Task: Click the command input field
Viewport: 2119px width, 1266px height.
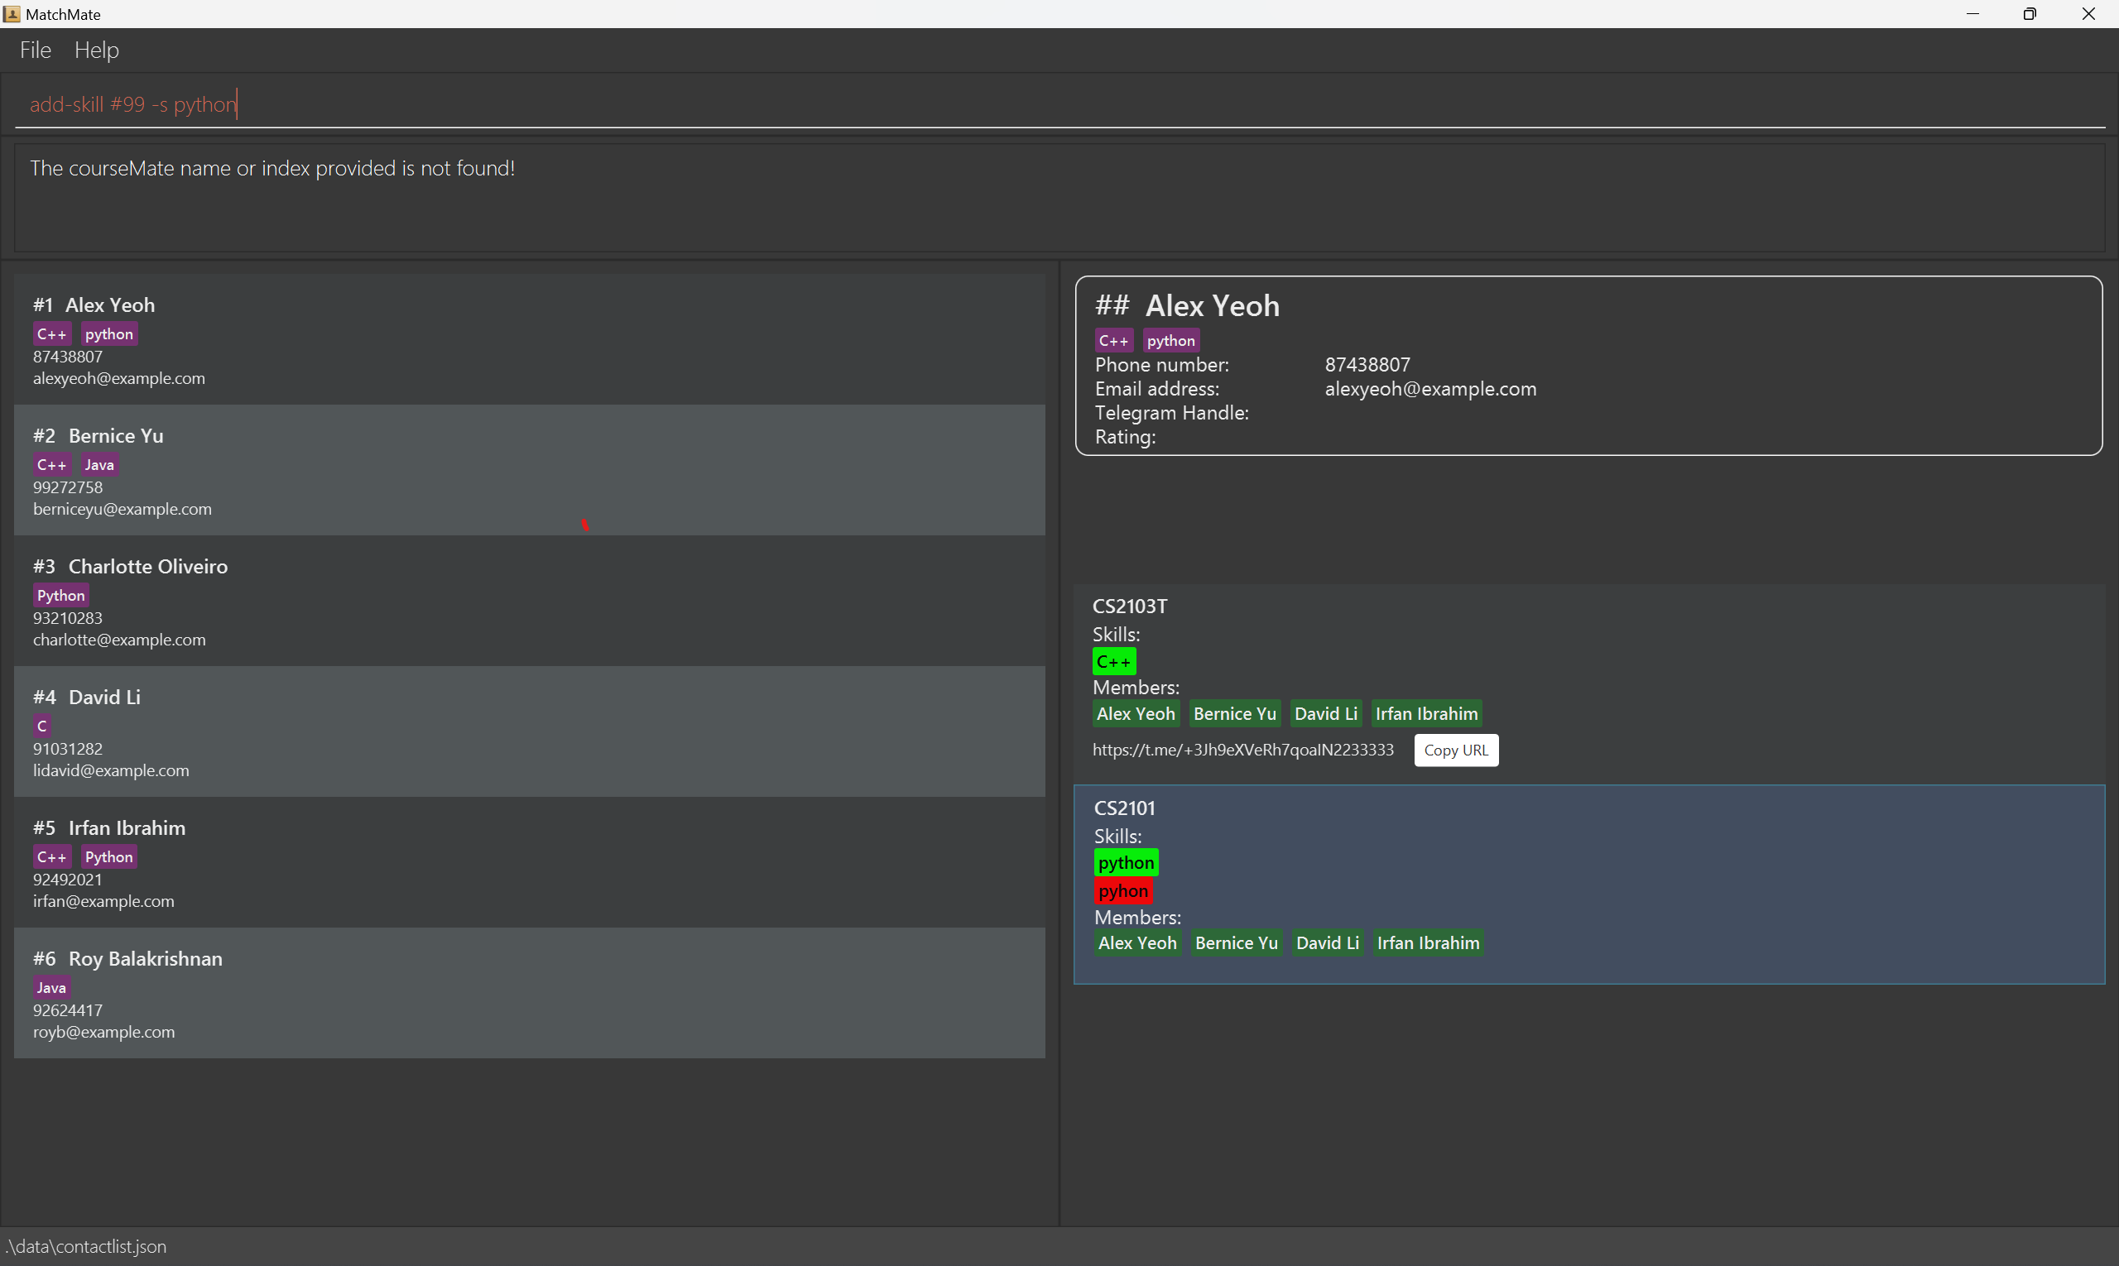Action: [x=1059, y=104]
